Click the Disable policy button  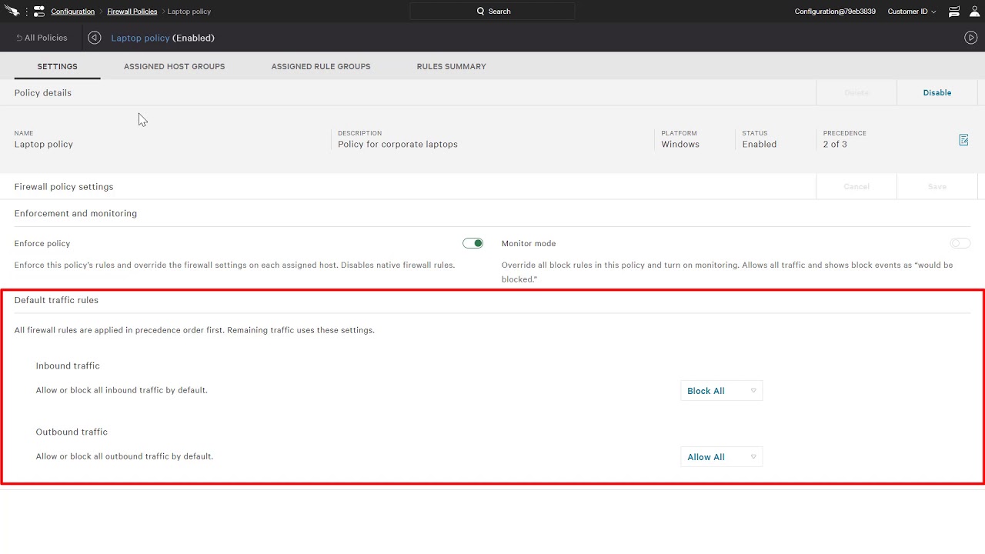pos(937,92)
